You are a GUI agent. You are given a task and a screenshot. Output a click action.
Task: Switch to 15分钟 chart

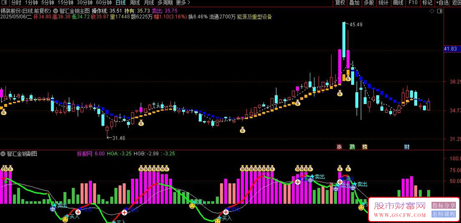[65, 3]
